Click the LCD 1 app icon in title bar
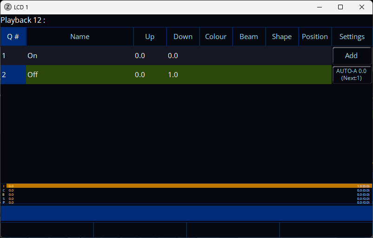373x238 pixels. pyautogui.click(x=8, y=7)
